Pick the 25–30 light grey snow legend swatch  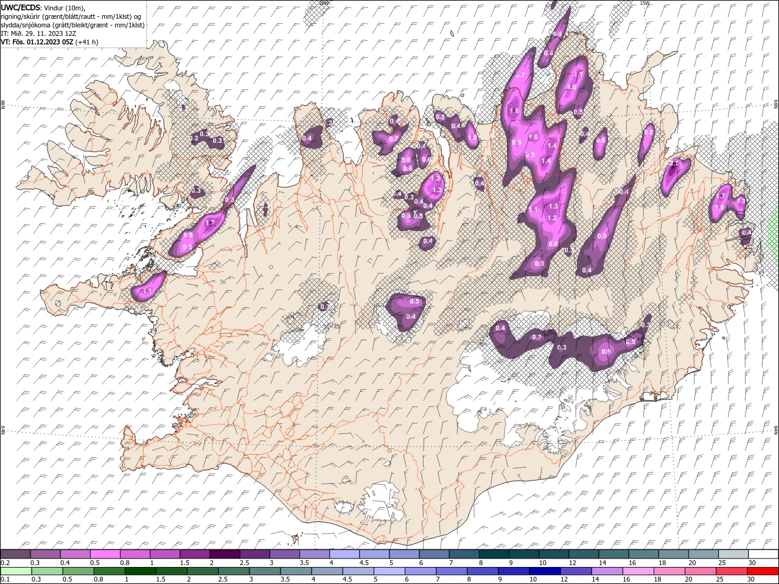(x=734, y=554)
